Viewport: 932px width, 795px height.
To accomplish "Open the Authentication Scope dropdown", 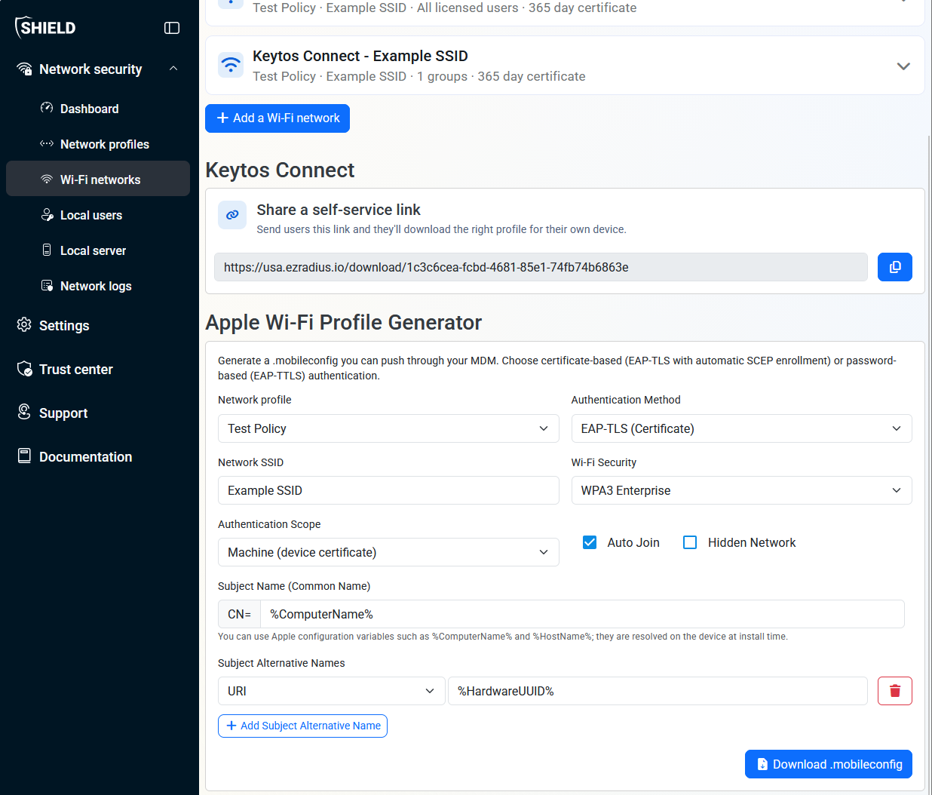I will [x=388, y=552].
